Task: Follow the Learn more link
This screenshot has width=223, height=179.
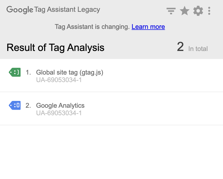Action: point(148,27)
